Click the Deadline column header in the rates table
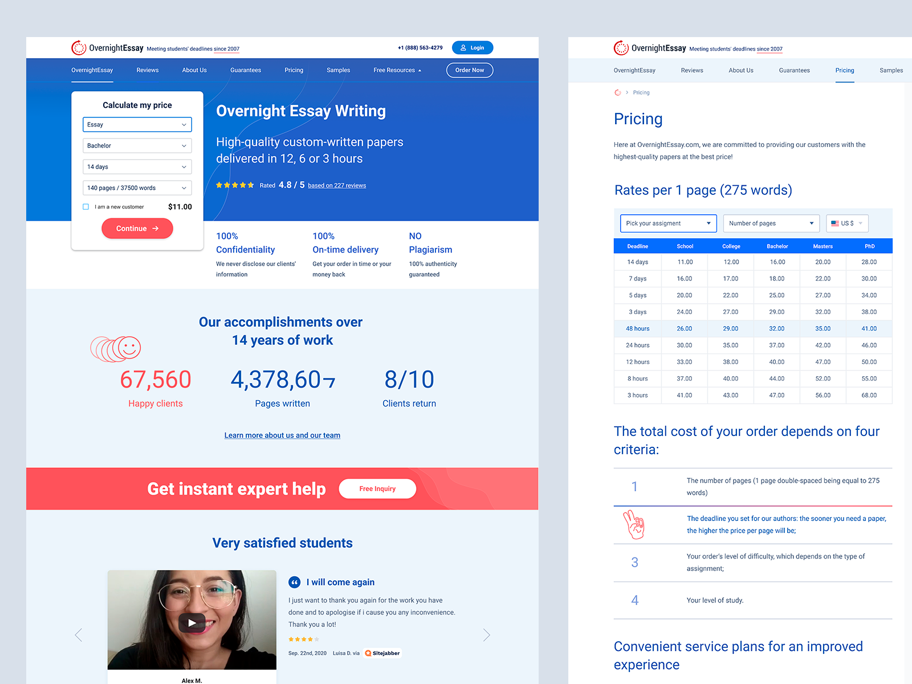 [638, 246]
